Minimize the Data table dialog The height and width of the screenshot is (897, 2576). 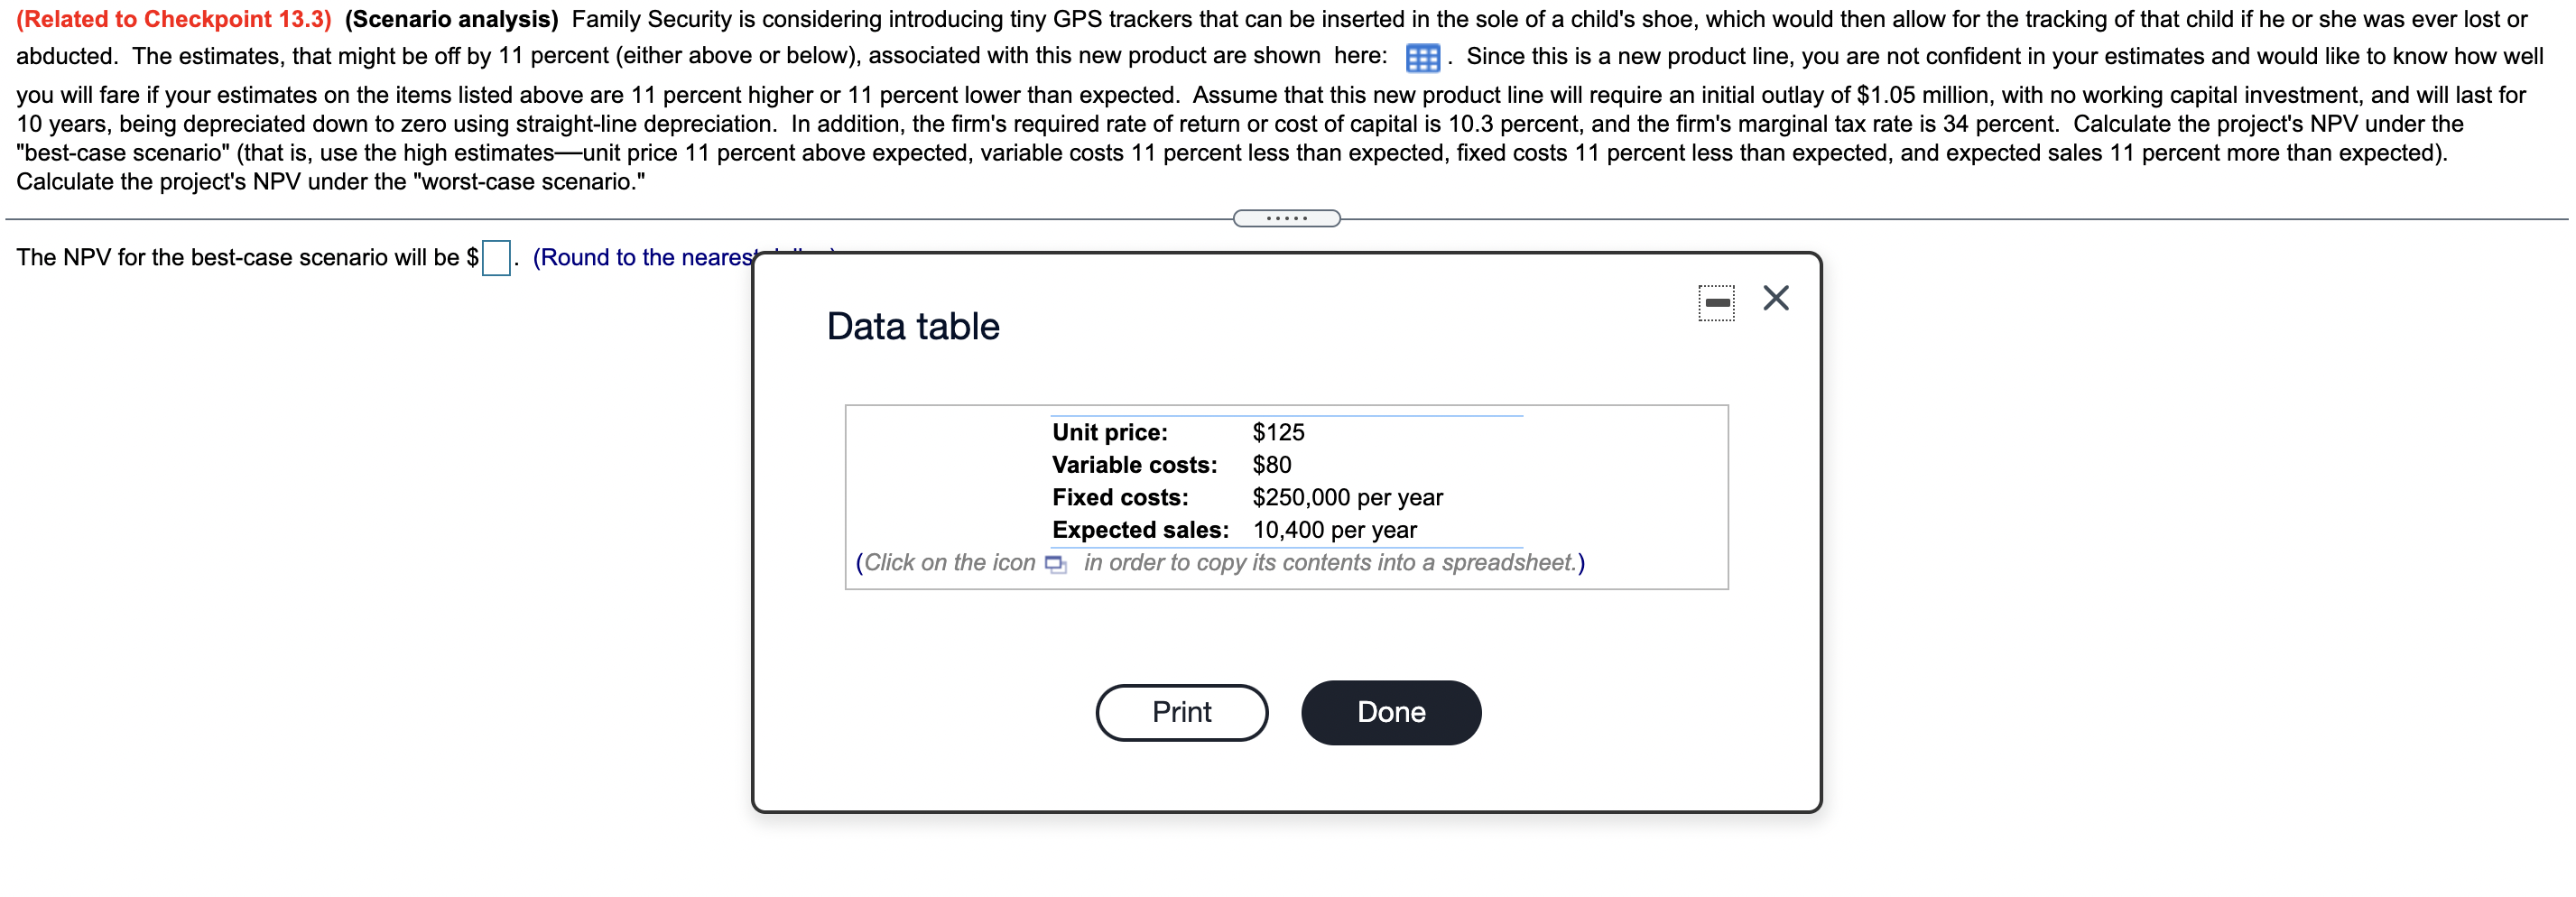(x=1716, y=302)
